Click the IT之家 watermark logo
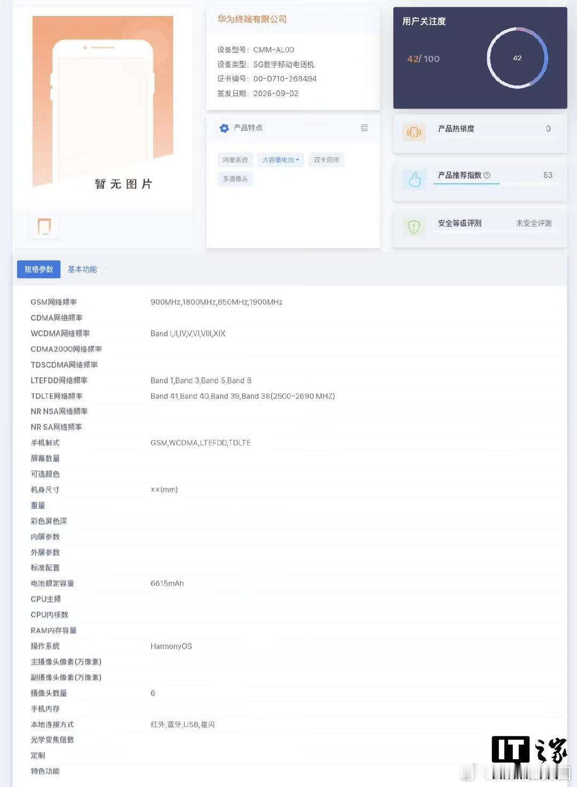Screen dimensions: 577x787 click(x=529, y=749)
